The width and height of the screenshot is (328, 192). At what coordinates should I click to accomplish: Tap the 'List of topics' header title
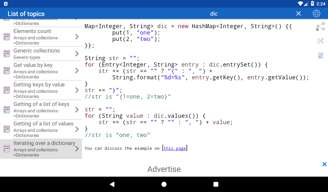click(x=26, y=14)
